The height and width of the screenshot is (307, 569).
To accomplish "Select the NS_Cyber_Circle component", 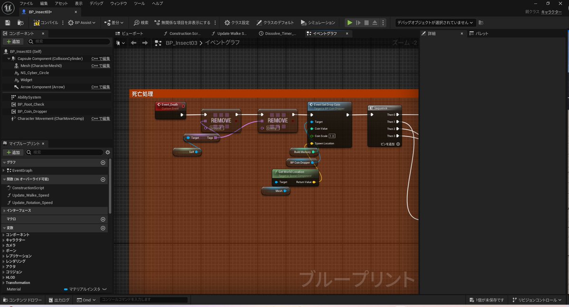I will 35,73.
